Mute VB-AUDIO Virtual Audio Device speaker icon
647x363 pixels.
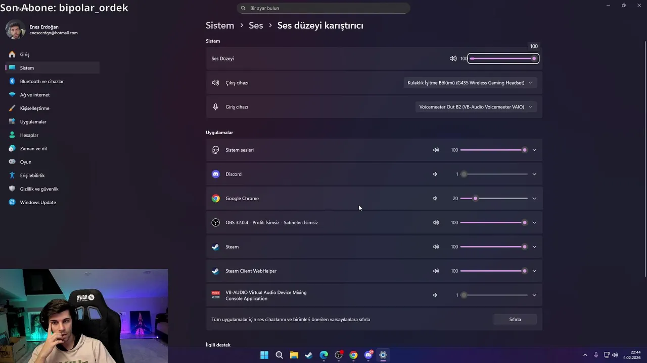coord(435,295)
